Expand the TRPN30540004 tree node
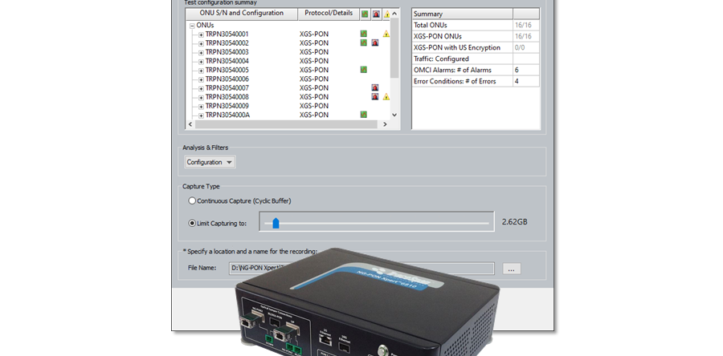723x356 pixels. point(201,62)
